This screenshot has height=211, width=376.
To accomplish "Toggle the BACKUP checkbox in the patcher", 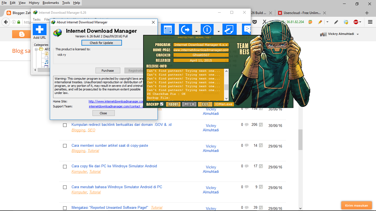I will pos(162,104).
